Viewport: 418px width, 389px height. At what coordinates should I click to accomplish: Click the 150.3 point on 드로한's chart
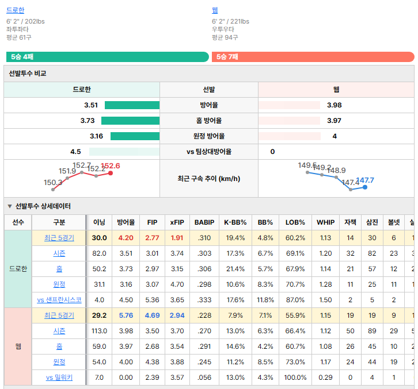click(53, 190)
